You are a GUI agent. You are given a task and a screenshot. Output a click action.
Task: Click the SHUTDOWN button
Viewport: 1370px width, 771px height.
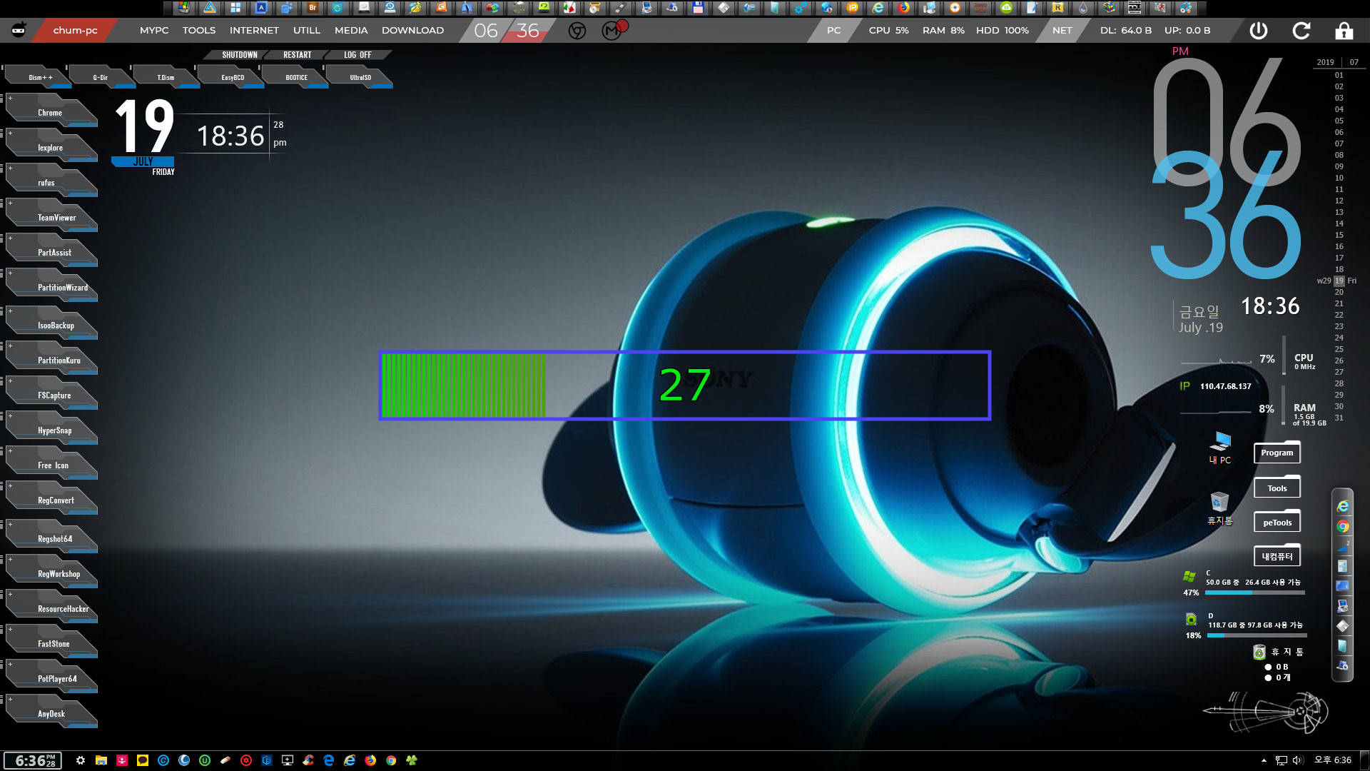coord(239,55)
